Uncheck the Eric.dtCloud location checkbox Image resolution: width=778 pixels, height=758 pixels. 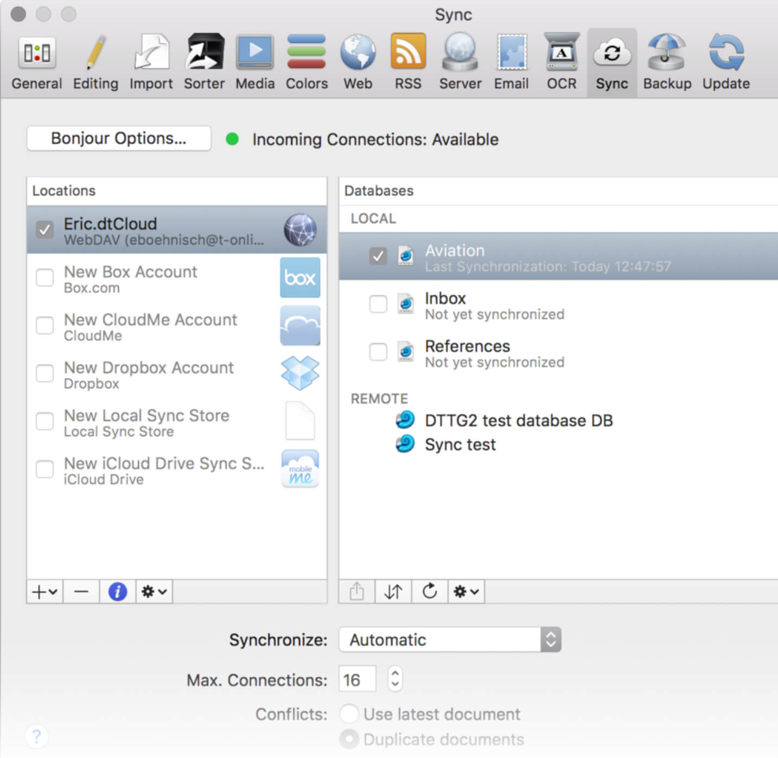[44, 229]
